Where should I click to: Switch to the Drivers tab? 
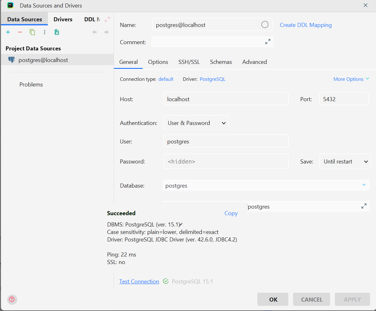(x=63, y=19)
